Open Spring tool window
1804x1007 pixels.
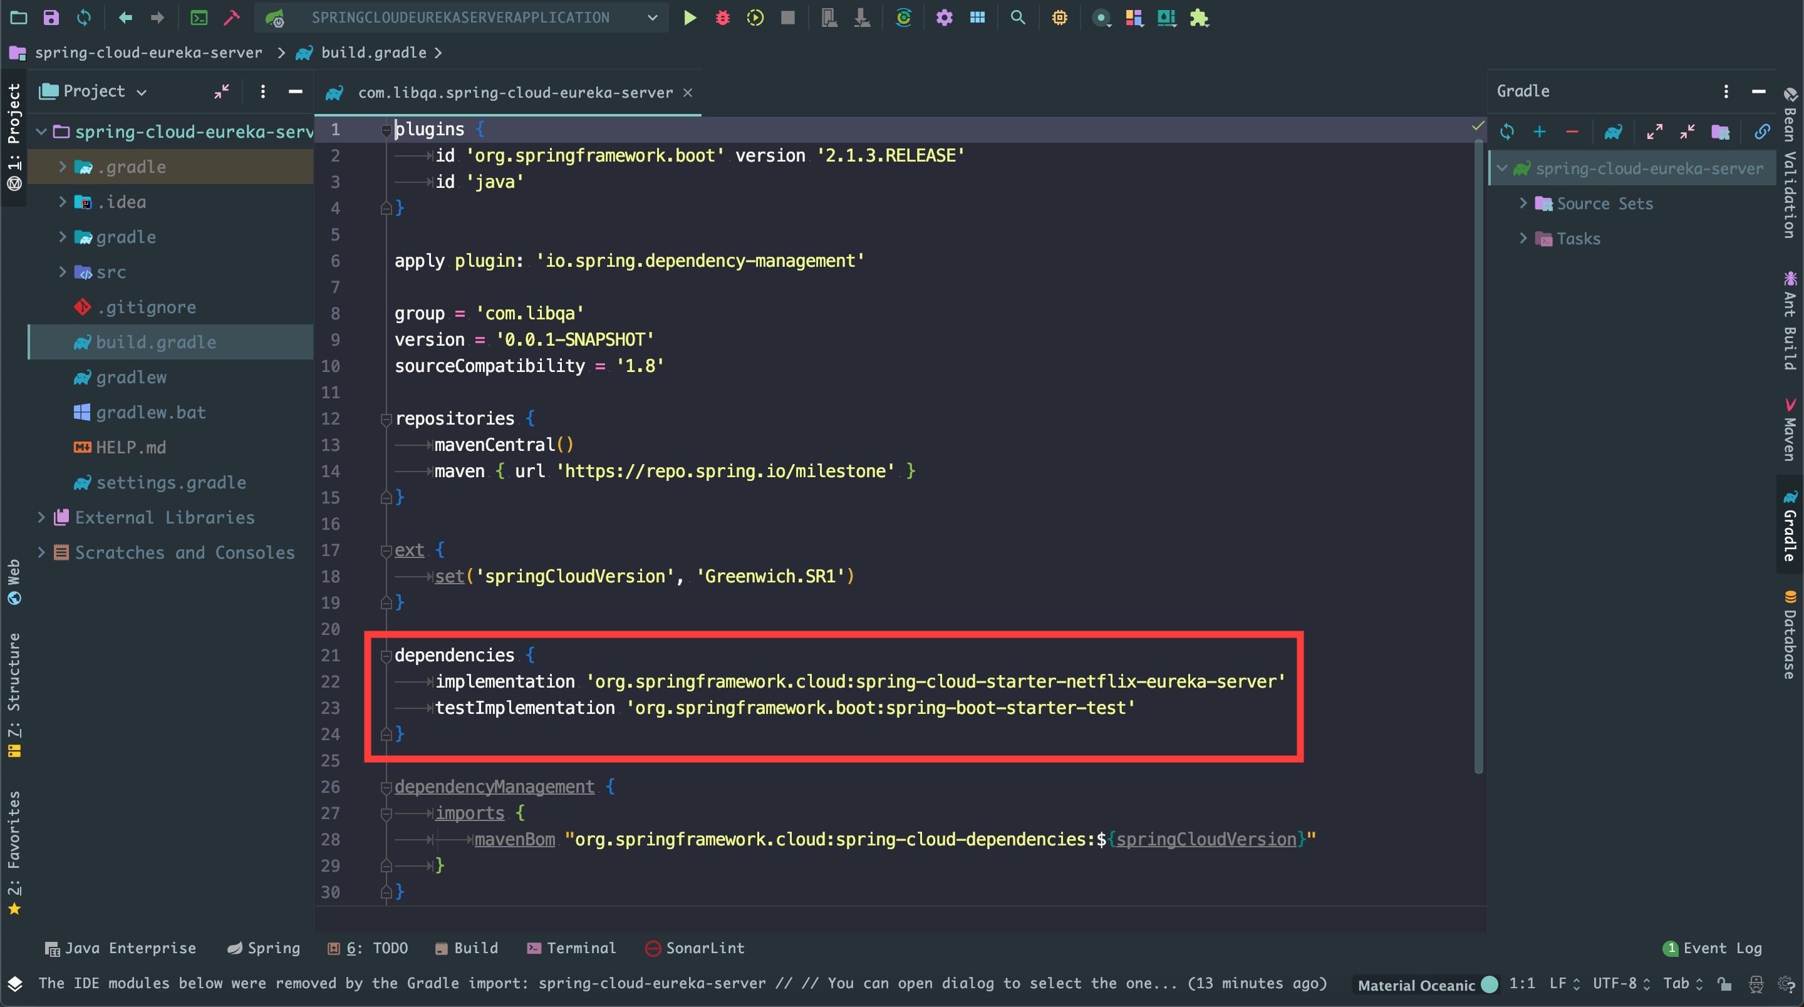coord(264,948)
